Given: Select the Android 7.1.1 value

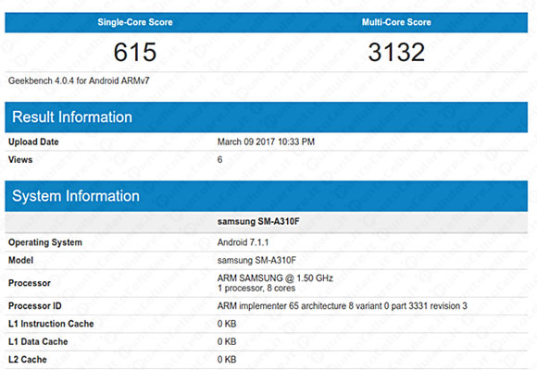Looking at the screenshot, I should point(243,242).
